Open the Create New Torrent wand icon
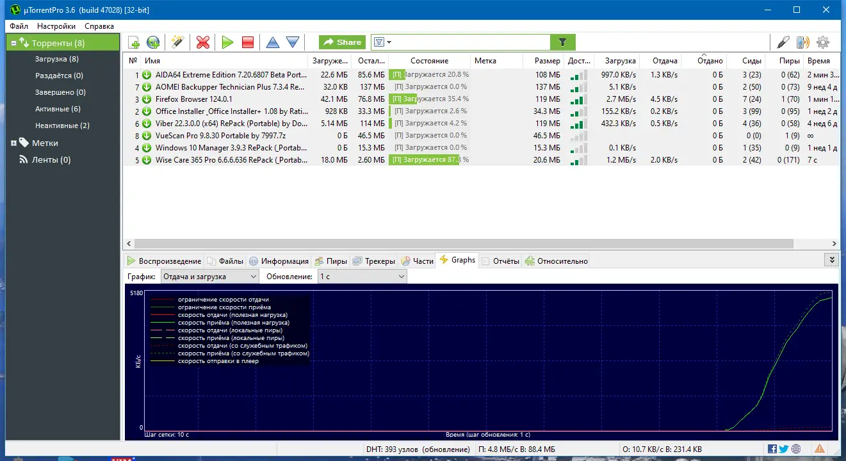This screenshot has height=461, width=846. tap(177, 42)
